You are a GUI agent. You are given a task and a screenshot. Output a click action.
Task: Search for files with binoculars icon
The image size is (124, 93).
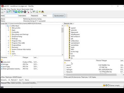pos(43,12)
